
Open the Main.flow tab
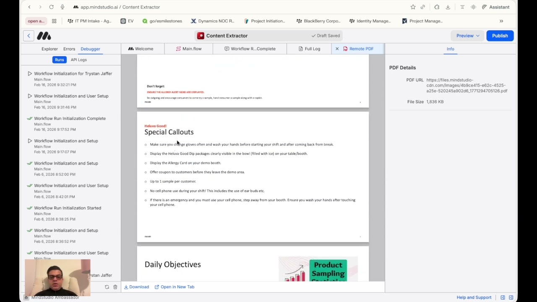(x=189, y=49)
